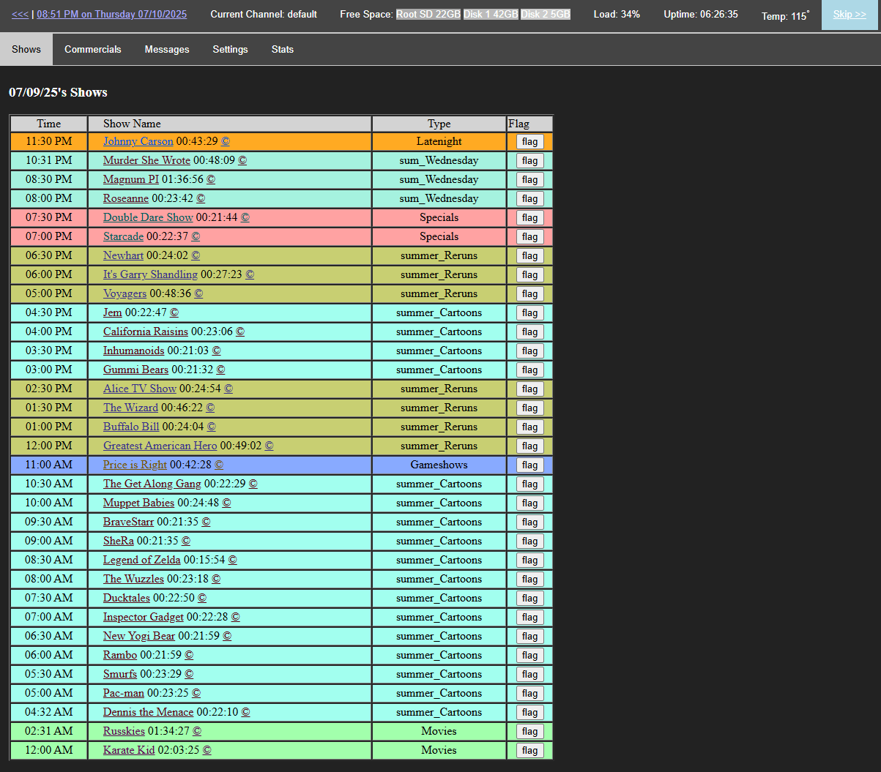The image size is (881, 772).
Task: Flag the Dennis the Menace cartoon
Action: pyautogui.click(x=530, y=713)
